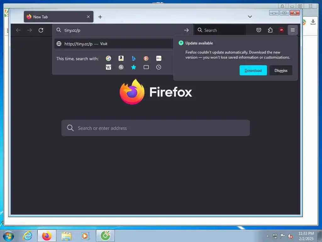Search this time with eBay icon

(x=159, y=58)
